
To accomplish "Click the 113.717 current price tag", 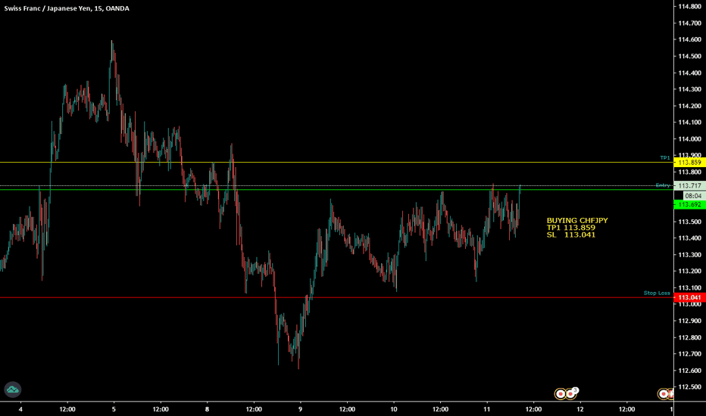I will (x=689, y=185).
